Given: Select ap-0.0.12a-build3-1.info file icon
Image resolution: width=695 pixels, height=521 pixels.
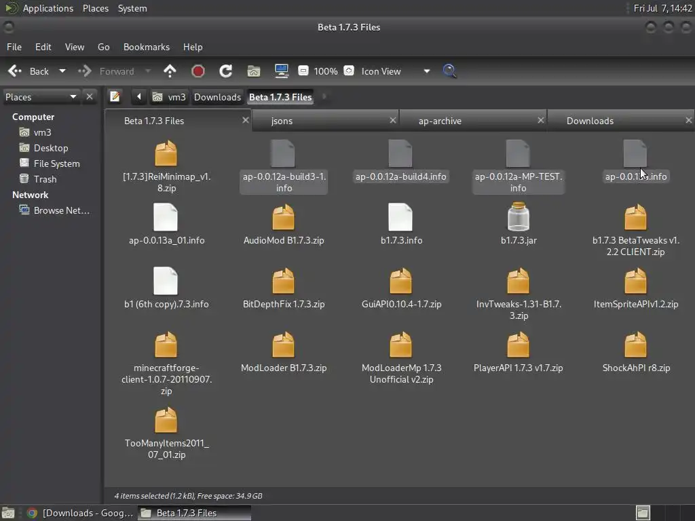Looking at the screenshot, I should click(283, 154).
